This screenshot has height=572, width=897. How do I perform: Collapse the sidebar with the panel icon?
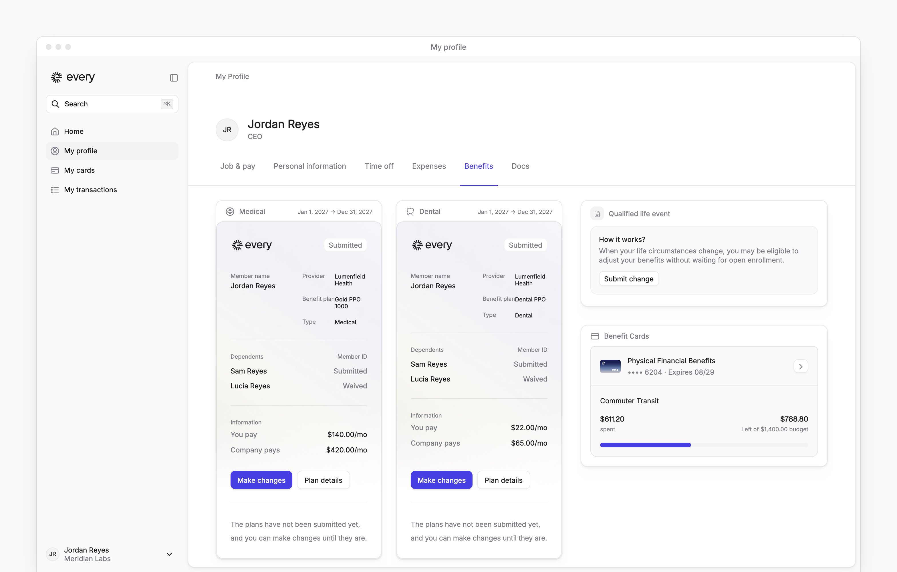coord(174,78)
